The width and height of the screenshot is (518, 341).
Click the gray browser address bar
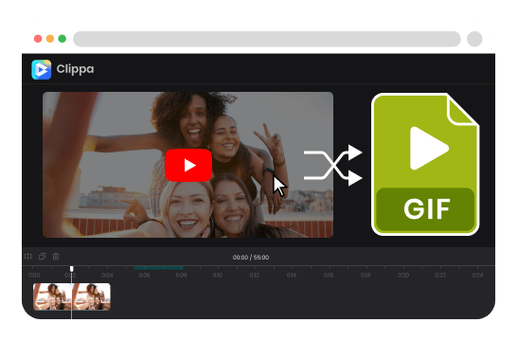[x=267, y=39]
